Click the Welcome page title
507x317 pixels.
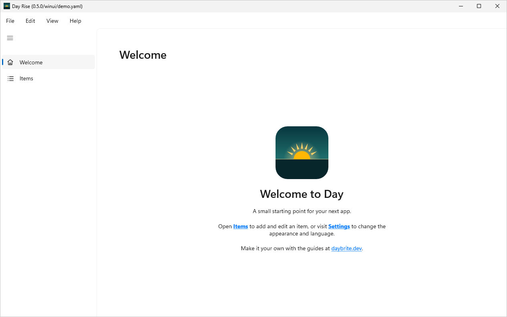(143, 55)
